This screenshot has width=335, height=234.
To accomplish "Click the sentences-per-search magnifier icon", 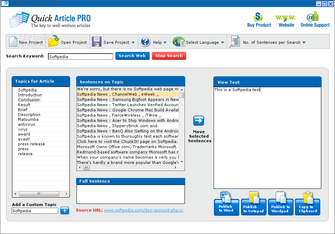I will pos(235,42).
